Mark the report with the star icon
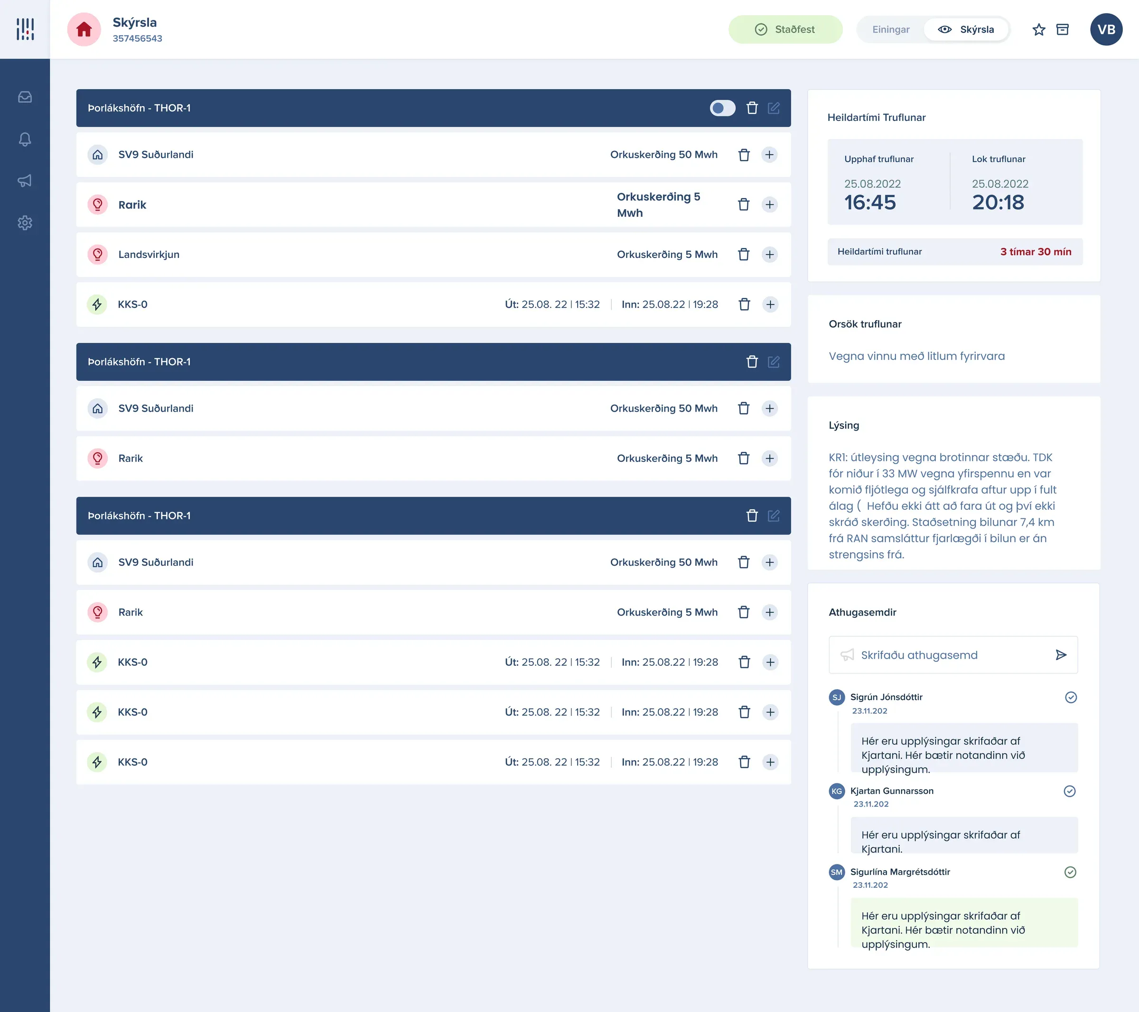The image size is (1139, 1012). tap(1039, 29)
